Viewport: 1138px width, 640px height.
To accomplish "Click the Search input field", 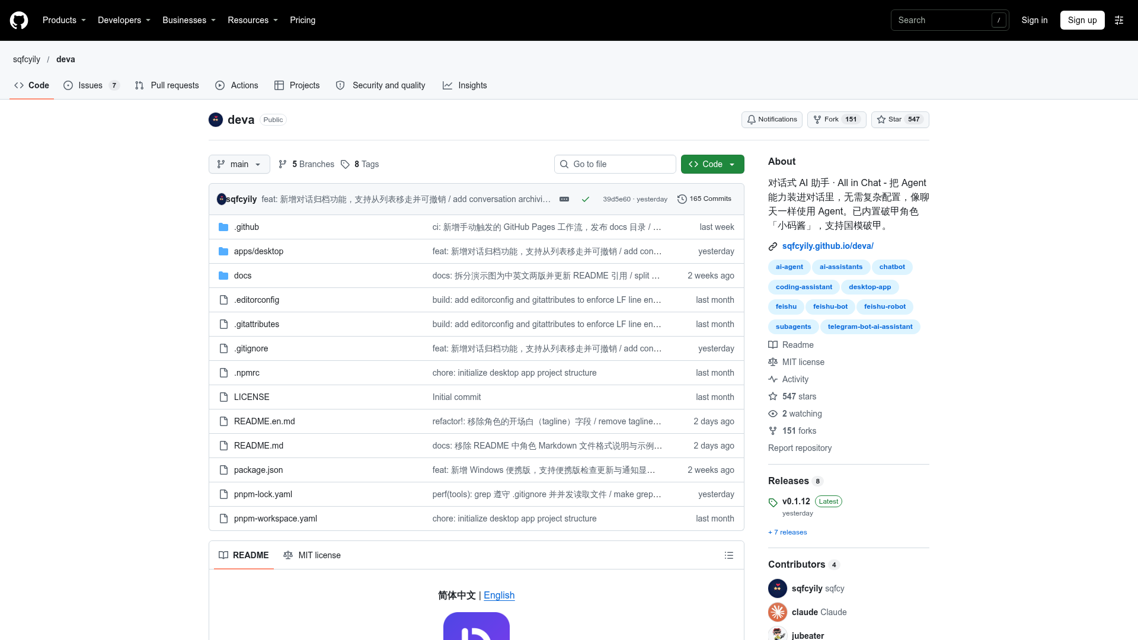I will (950, 20).
